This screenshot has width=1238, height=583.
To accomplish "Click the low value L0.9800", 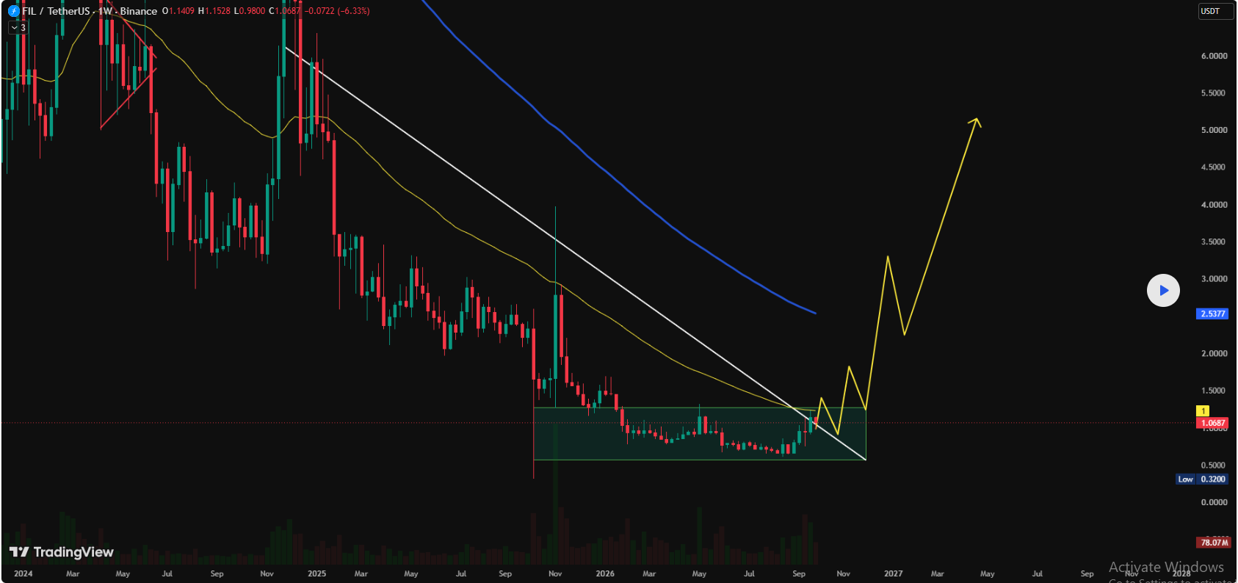I will coord(250,11).
